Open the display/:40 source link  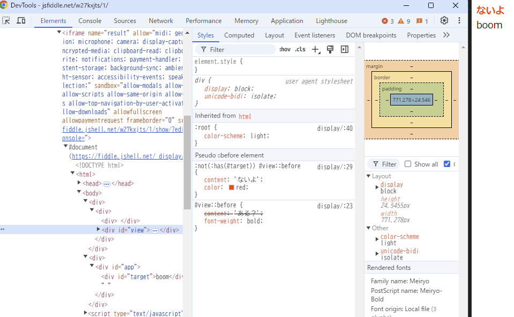(x=334, y=129)
